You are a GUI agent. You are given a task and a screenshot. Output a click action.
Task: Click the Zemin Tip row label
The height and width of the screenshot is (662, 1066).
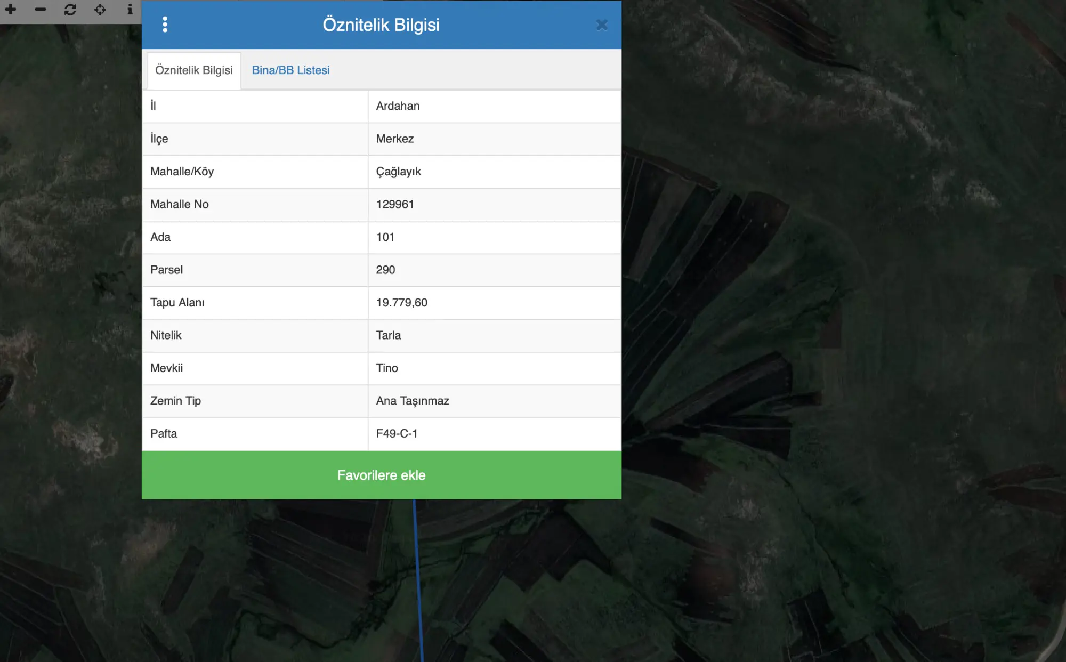(175, 401)
